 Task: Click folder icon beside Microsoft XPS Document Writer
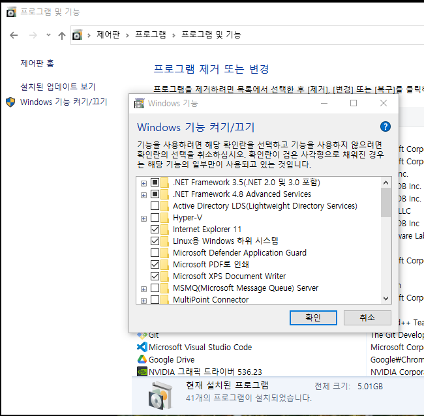pyautogui.click(x=164, y=276)
